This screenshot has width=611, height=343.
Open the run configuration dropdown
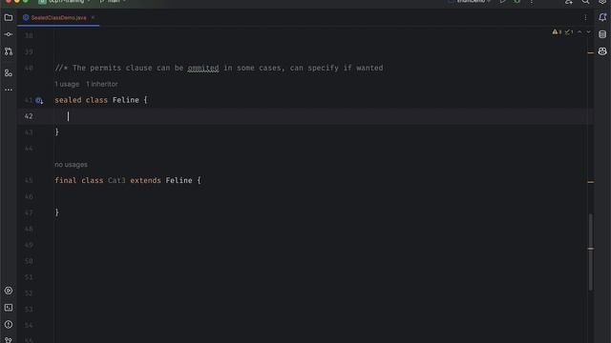coord(470,2)
